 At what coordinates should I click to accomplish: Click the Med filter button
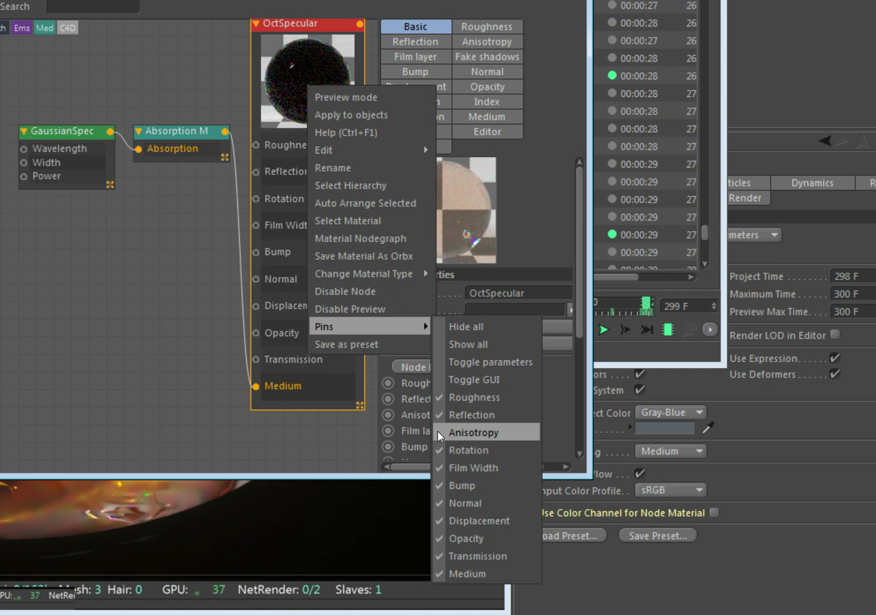point(45,28)
